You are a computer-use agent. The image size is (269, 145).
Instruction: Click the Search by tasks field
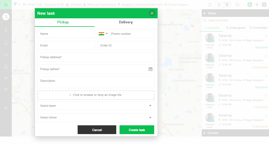pyautogui.click(x=235, y=20)
